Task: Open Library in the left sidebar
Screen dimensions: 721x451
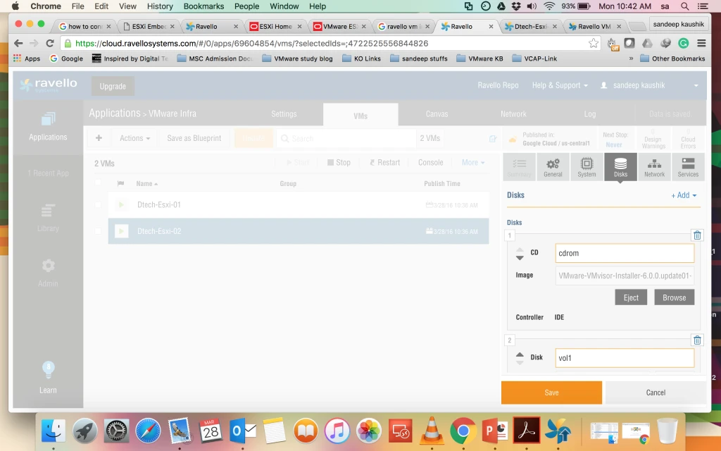Action: (x=48, y=218)
